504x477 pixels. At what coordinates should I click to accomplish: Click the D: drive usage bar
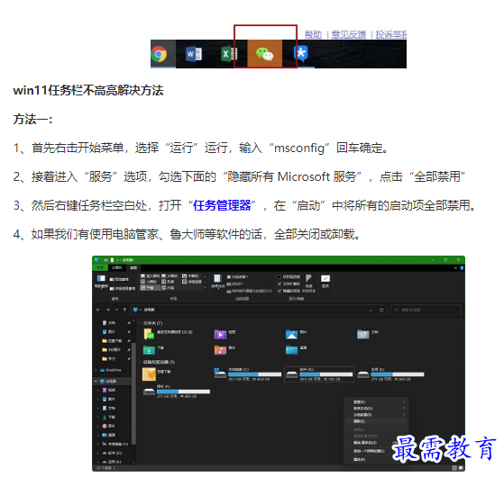(326, 374)
